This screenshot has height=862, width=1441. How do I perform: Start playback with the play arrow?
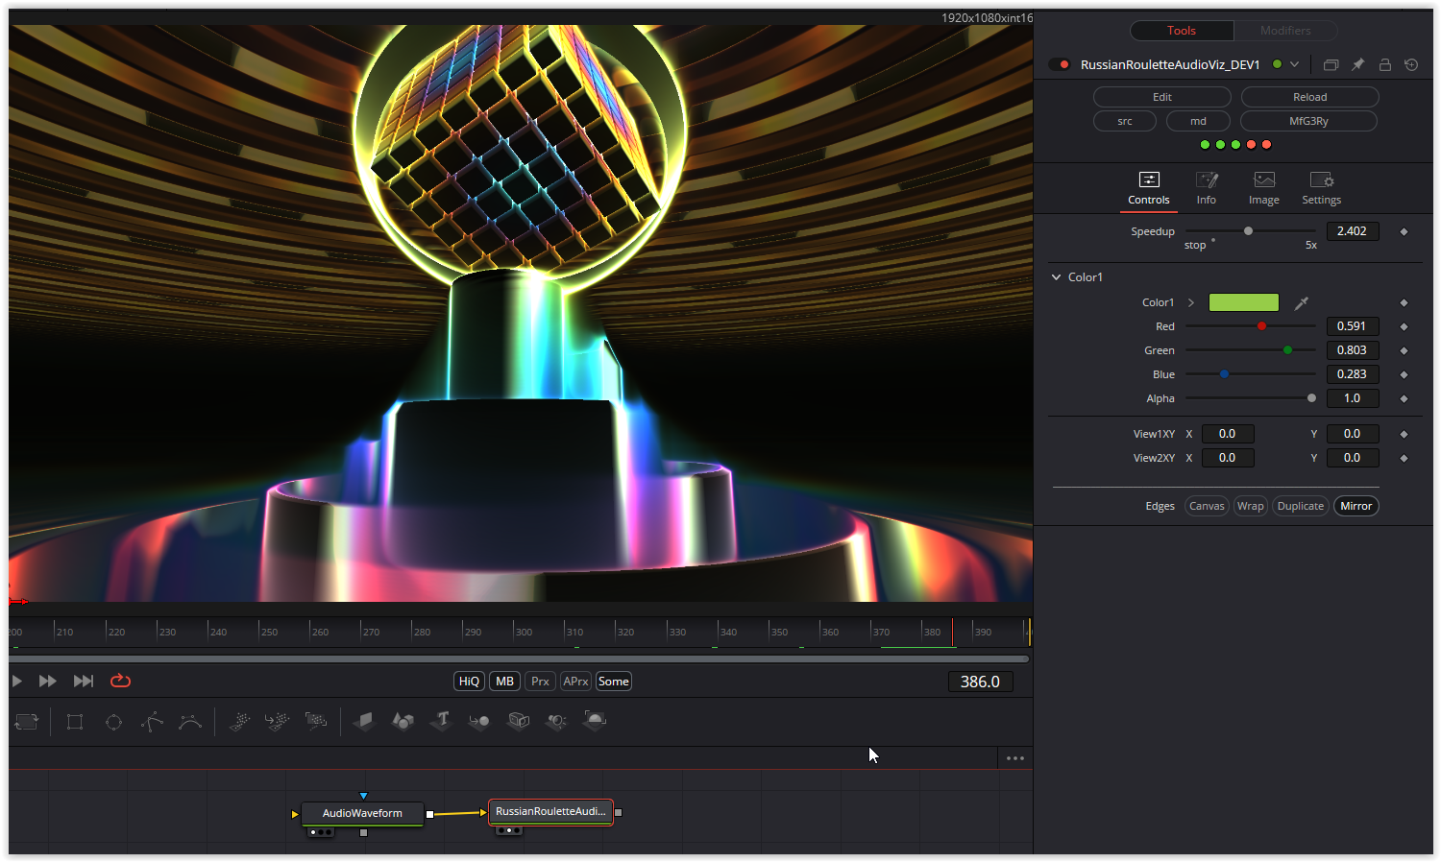(17, 681)
